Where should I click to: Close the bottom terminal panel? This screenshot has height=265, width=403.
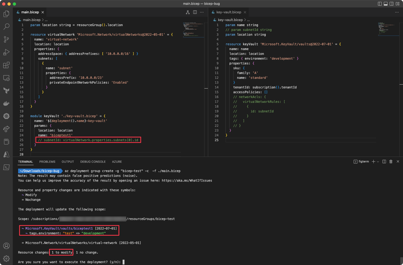[398, 162]
